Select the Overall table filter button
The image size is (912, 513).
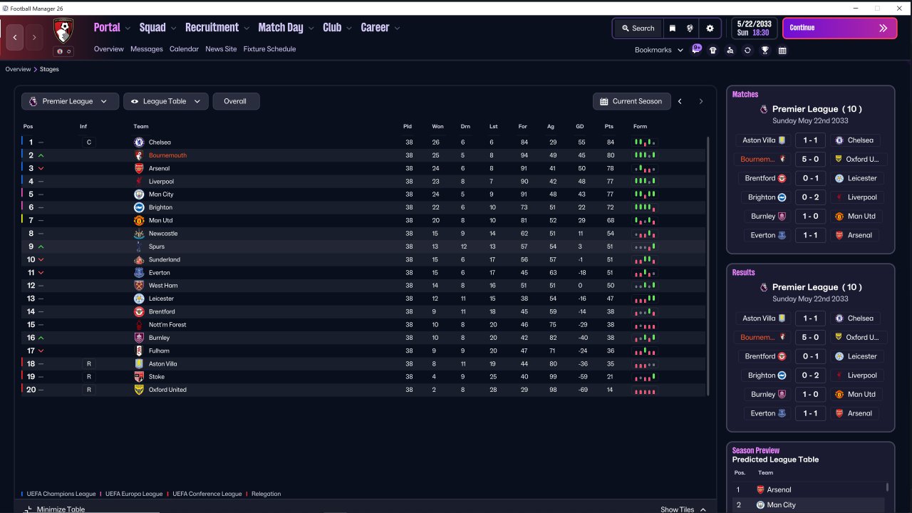pos(236,101)
